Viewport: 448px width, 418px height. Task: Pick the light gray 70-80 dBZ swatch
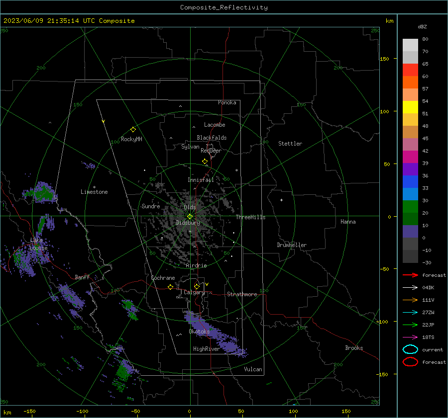pos(410,45)
